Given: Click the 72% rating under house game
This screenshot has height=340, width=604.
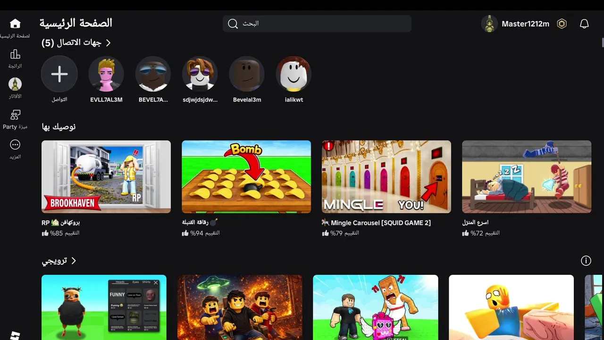Looking at the screenshot, I should [481, 233].
